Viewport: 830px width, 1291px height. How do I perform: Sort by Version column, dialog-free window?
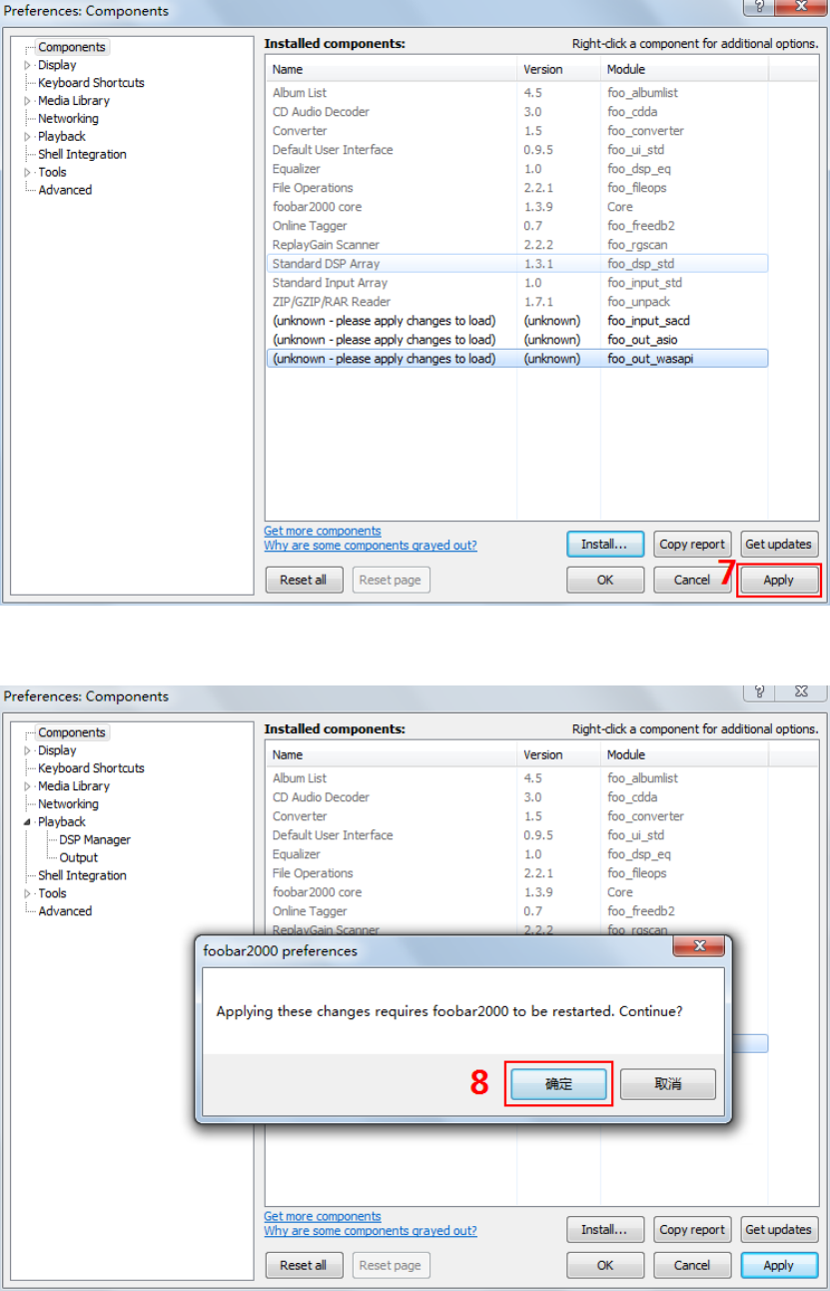tap(558, 70)
